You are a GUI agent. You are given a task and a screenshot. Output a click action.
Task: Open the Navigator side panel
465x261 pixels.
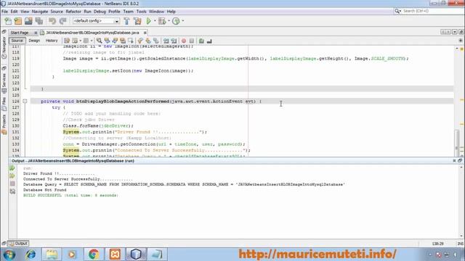click(4, 47)
